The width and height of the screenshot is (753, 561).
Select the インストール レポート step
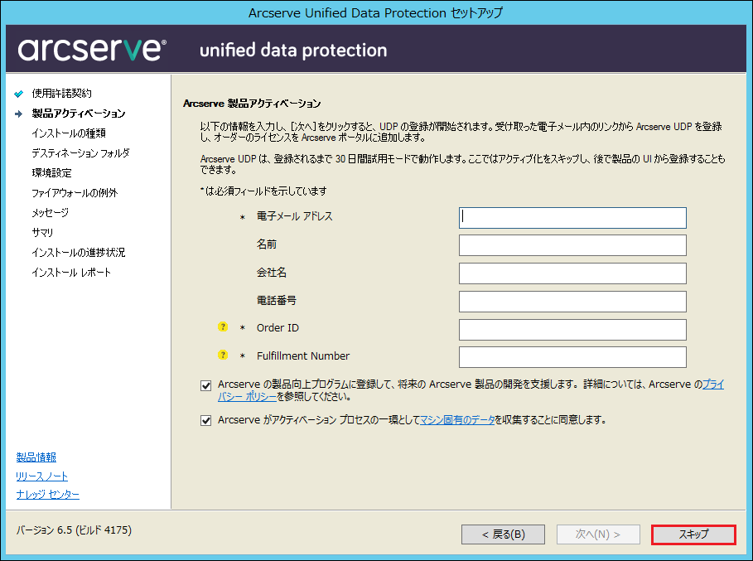[x=71, y=273]
